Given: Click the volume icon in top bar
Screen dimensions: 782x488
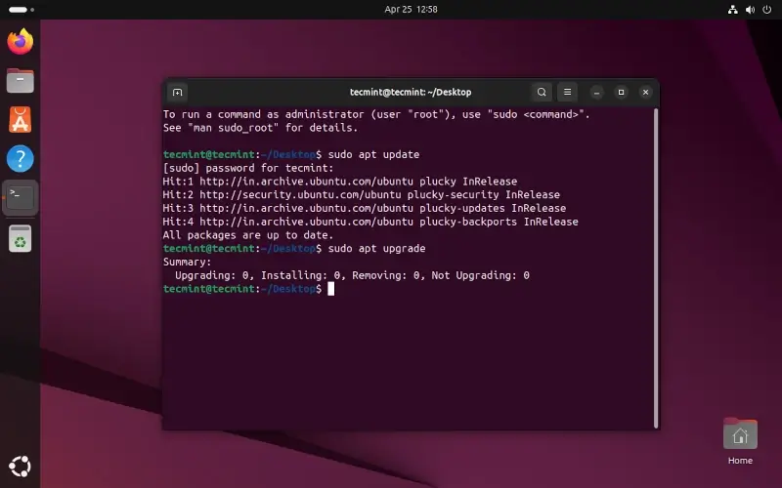Looking at the screenshot, I should pyautogui.click(x=750, y=10).
